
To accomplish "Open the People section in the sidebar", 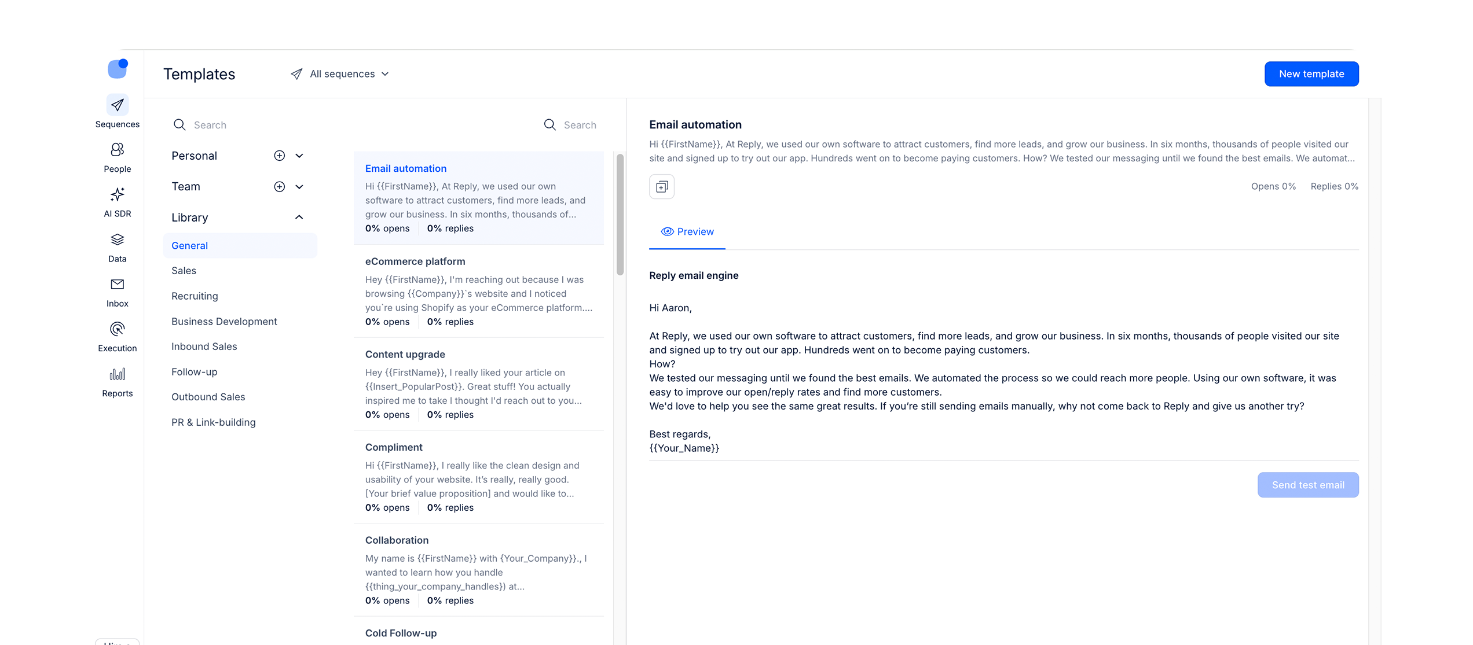I will (x=118, y=157).
